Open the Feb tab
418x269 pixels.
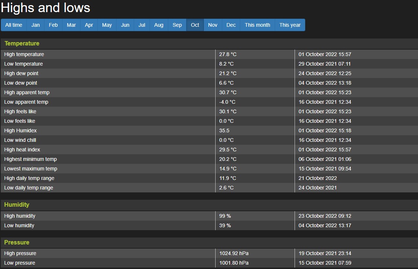pos(53,25)
